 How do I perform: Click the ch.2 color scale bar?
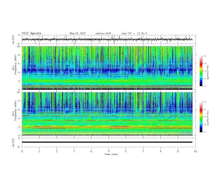(x=201, y=117)
